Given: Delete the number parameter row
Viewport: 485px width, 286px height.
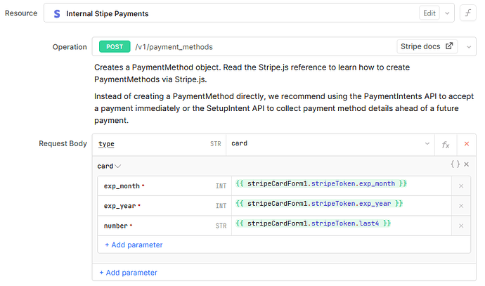Looking at the screenshot, I should point(461,226).
